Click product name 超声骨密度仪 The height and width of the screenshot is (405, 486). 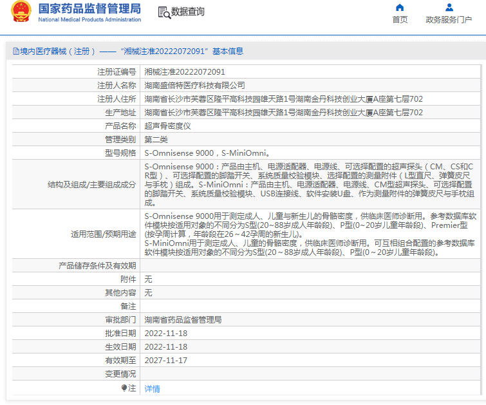tap(167, 126)
